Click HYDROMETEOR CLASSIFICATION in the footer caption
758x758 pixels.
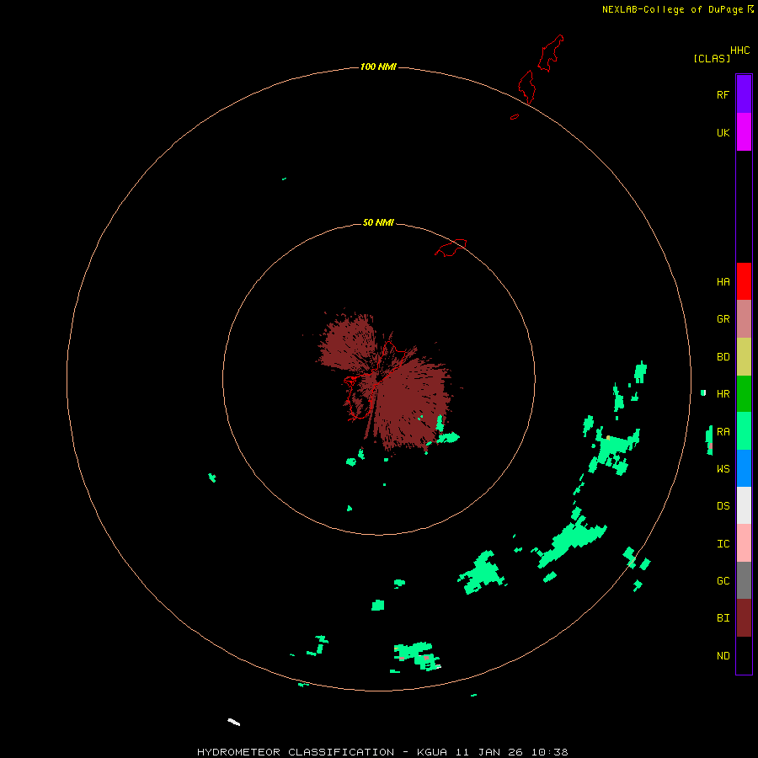pyautogui.click(x=296, y=752)
